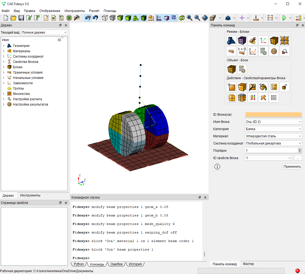
Task: Click the block list lines action icon
Action: point(274,98)
